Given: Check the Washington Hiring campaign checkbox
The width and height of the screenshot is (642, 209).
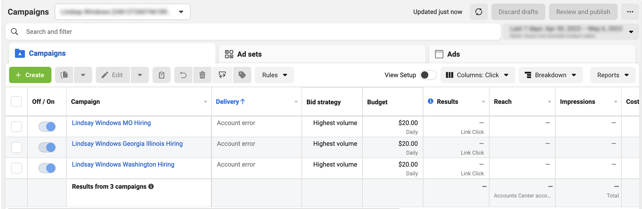Looking at the screenshot, I should [16, 168].
